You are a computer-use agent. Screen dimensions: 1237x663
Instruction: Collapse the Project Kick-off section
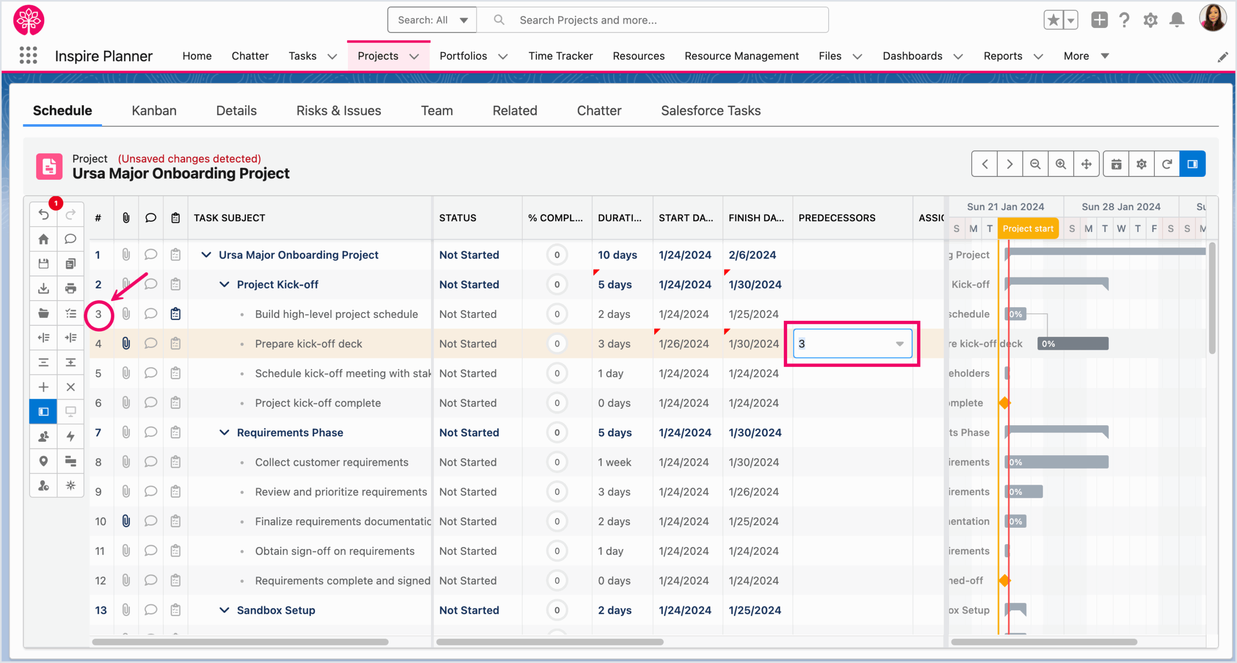[224, 284]
